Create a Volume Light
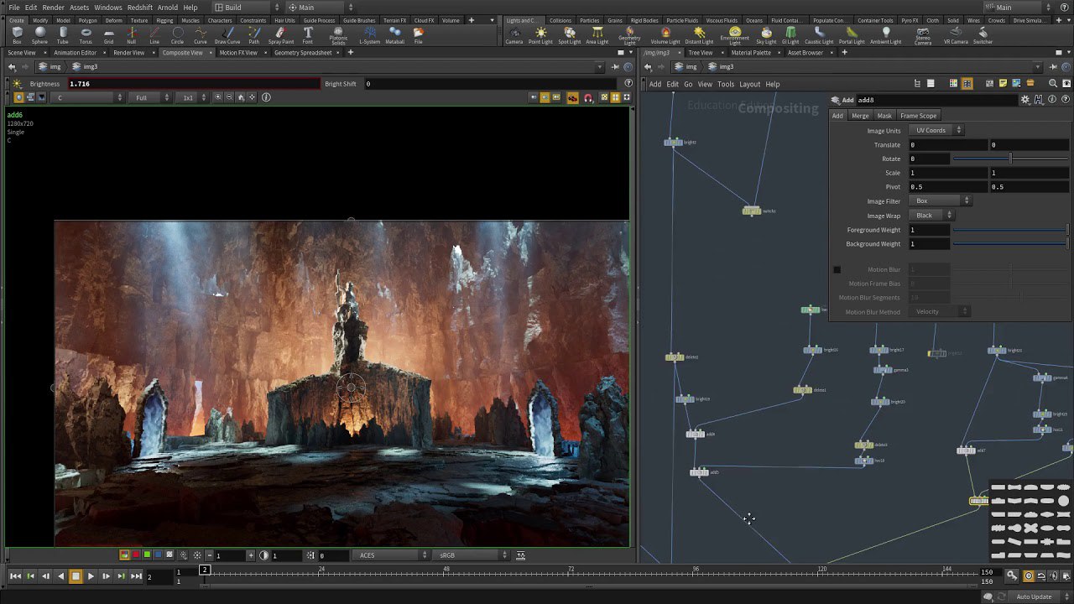The image size is (1074, 604). [x=665, y=35]
